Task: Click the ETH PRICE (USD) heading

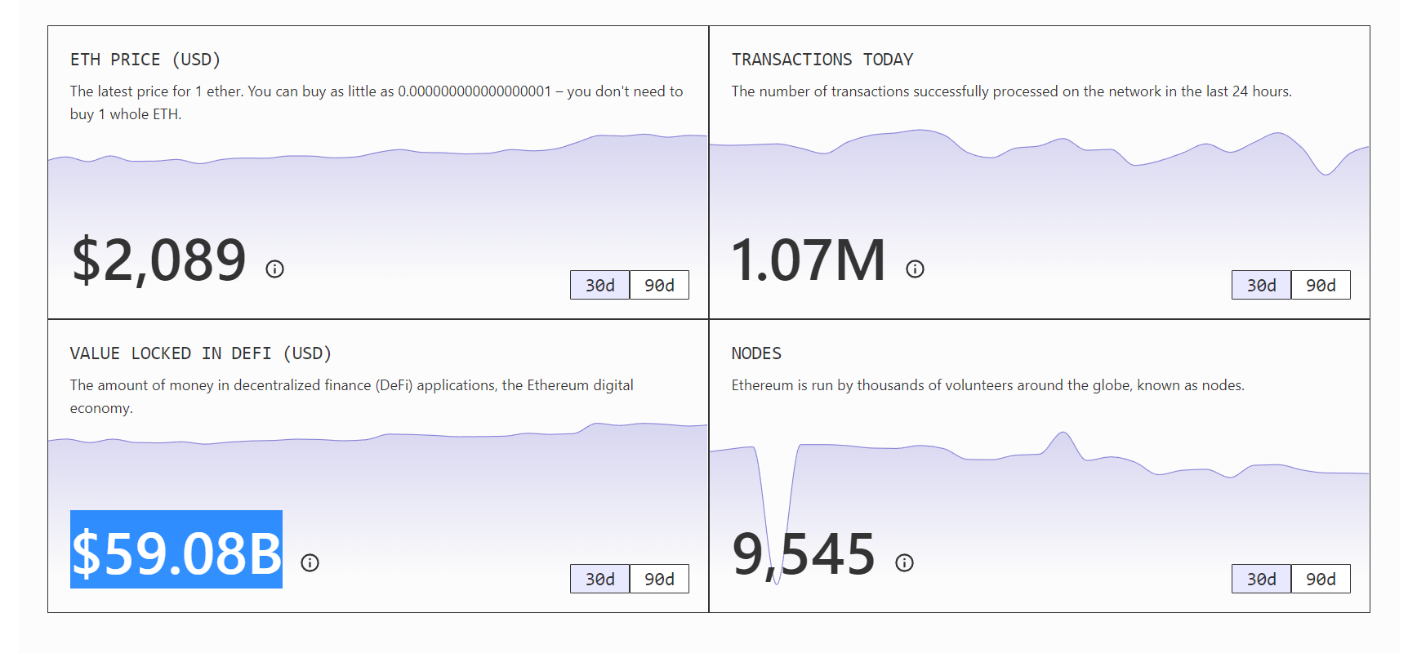Action: pyautogui.click(x=145, y=60)
